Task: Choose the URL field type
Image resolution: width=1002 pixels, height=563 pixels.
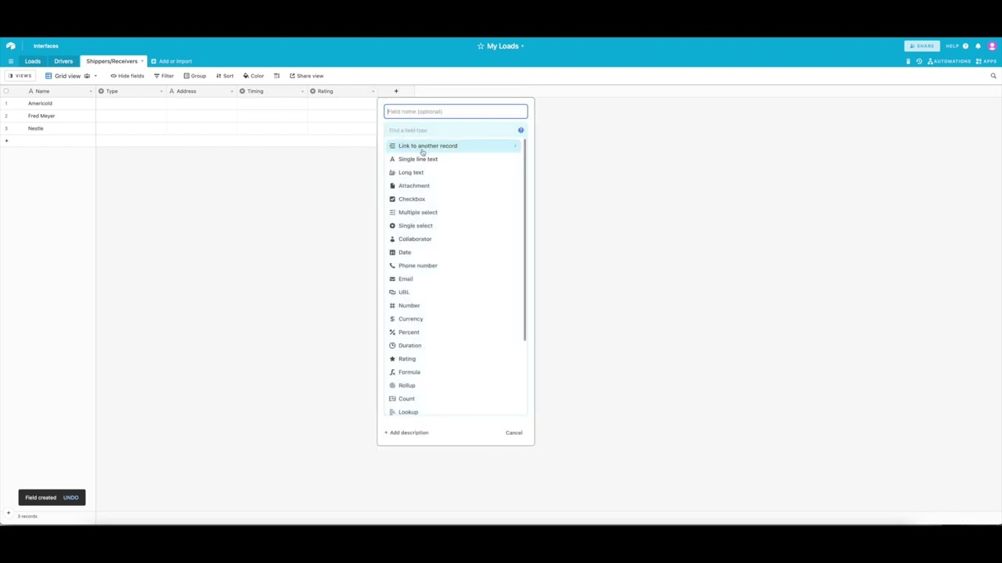Action: (452, 292)
